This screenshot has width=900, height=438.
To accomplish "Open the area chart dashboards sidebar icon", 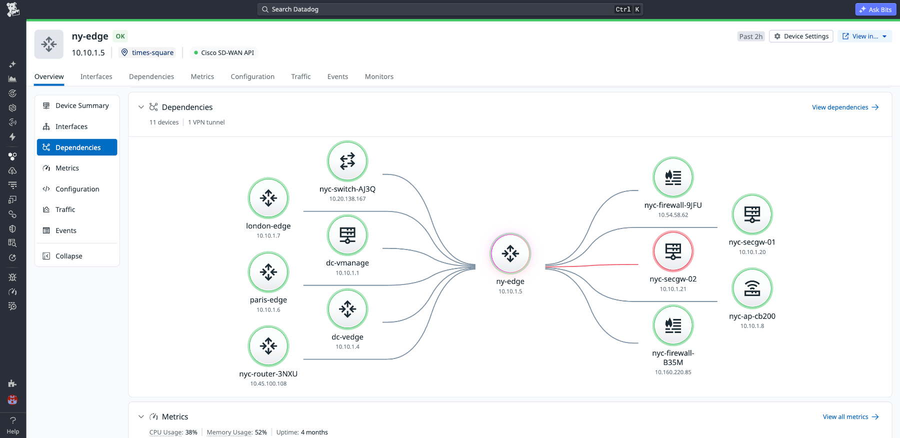I will [12, 79].
